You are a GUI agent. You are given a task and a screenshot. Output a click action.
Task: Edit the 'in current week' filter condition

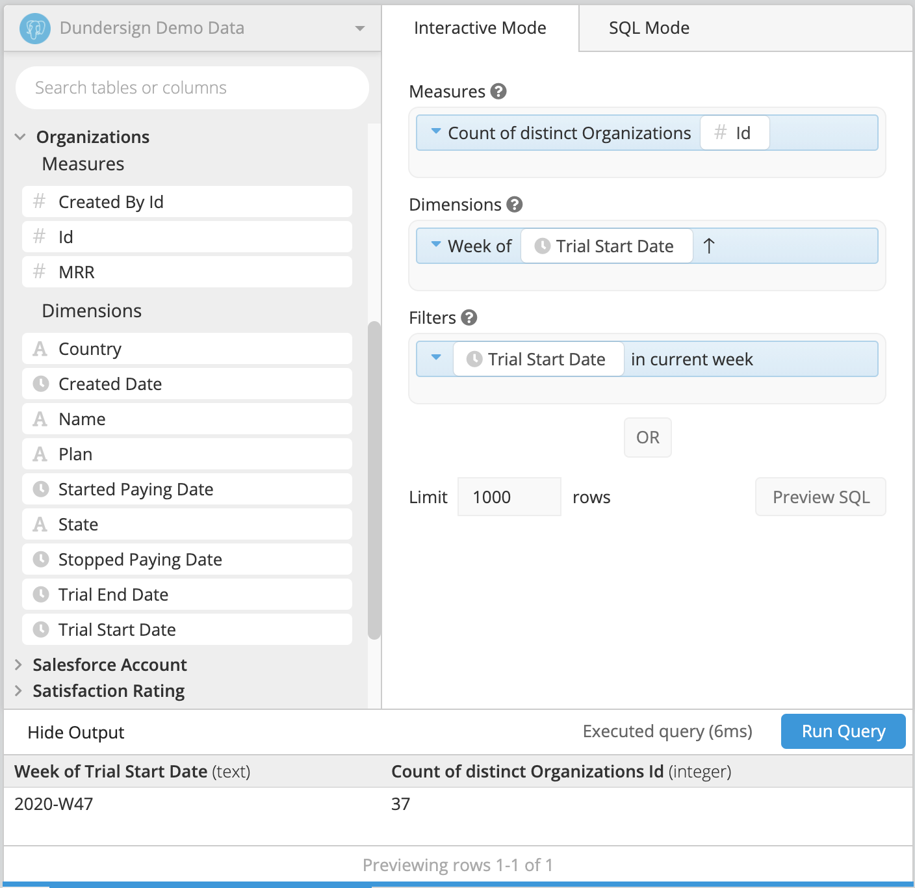click(692, 359)
